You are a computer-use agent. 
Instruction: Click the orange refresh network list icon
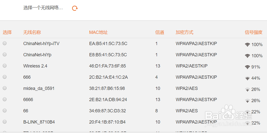[x=75, y=8]
